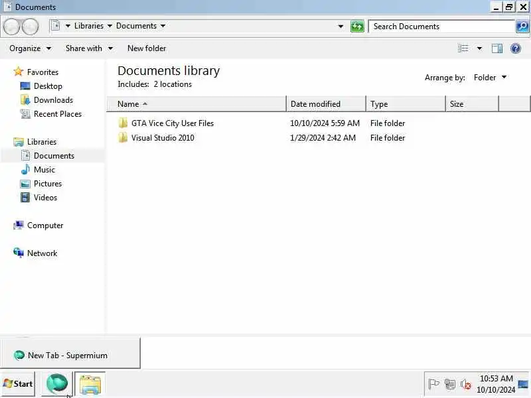Open the Organize dropdown menu

(x=30, y=48)
